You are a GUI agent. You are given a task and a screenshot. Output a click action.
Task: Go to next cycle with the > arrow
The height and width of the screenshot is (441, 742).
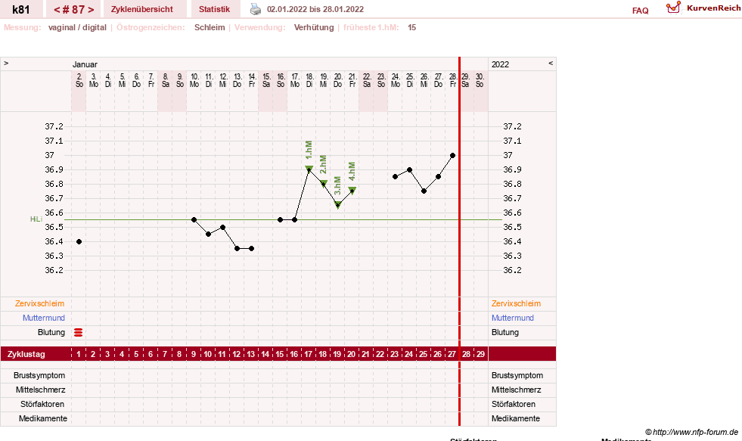[91, 10]
